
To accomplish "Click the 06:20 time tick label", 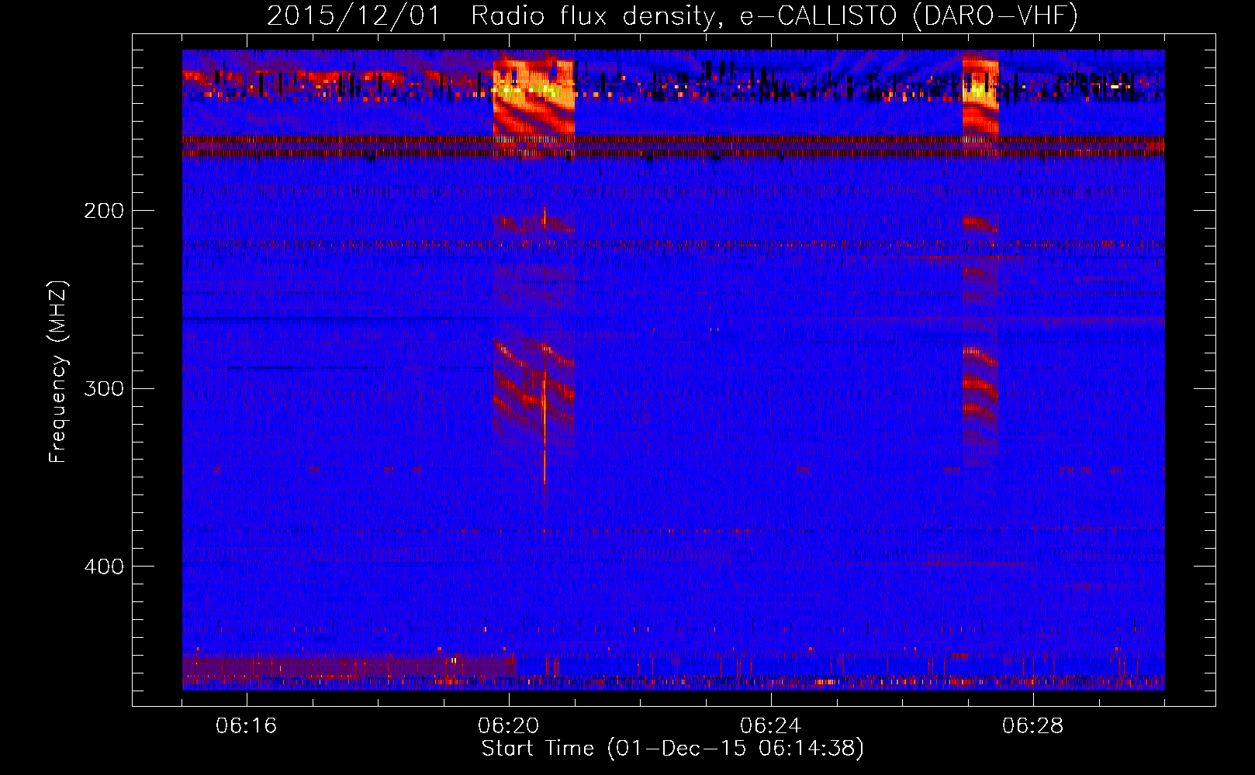I will [509, 726].
